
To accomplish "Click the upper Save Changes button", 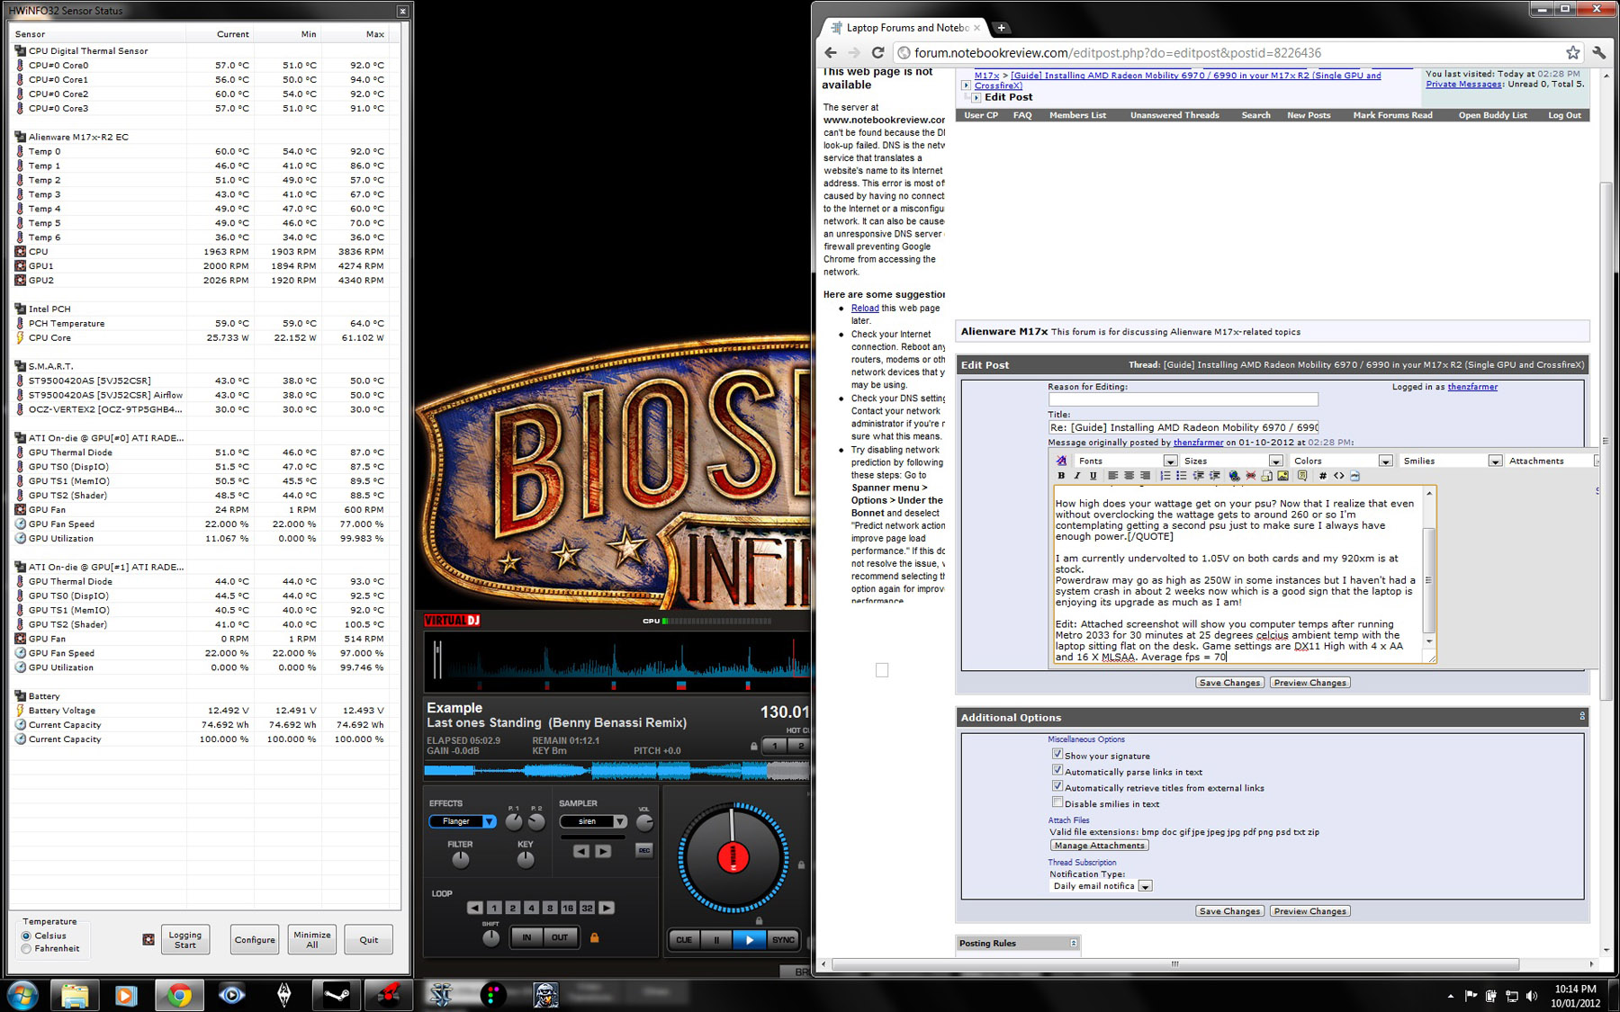I will point(1229,683).
